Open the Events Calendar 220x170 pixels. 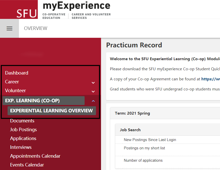click(x=27, y=165)
